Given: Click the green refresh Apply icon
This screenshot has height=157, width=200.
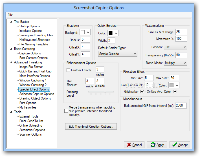Looking at the screenshot, I should pyautogui.click(x=153, y=145).
